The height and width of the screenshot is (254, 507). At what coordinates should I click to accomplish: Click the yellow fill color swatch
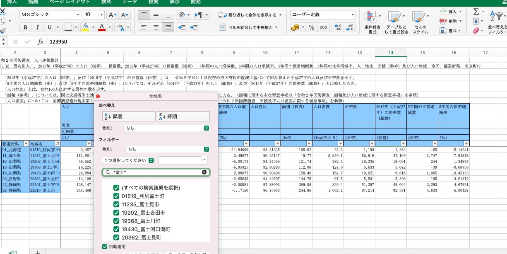pos(85,28)
